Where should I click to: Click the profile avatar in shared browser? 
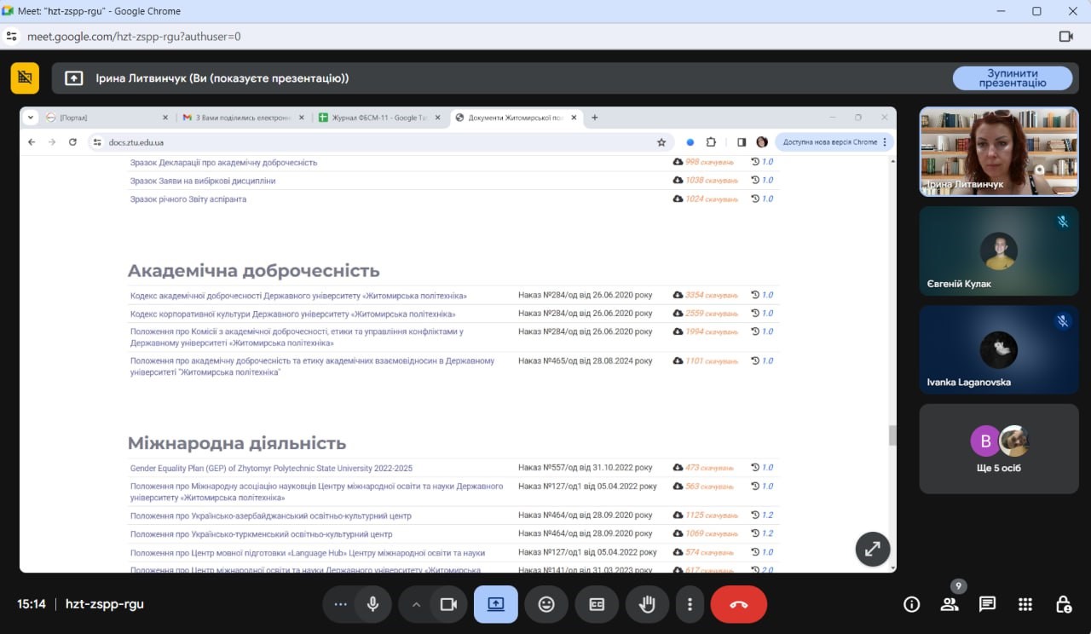[762, 142]
